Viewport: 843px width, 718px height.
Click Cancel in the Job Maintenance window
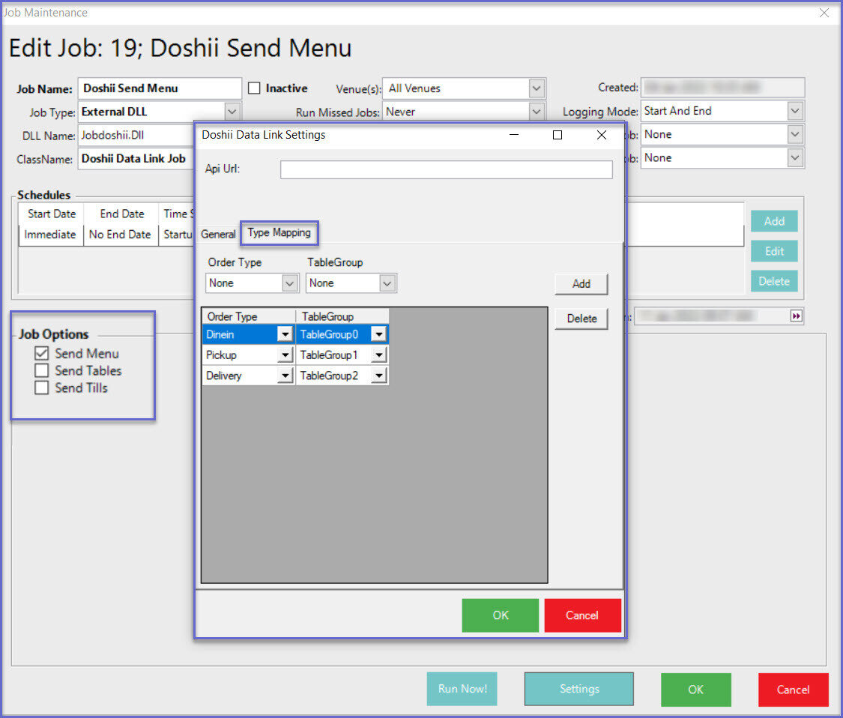pyautogui.click(x=793, y=690)
